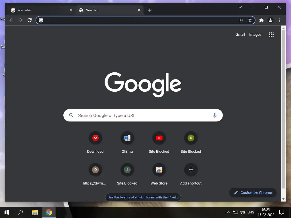Reload the current page

[30, 20]
